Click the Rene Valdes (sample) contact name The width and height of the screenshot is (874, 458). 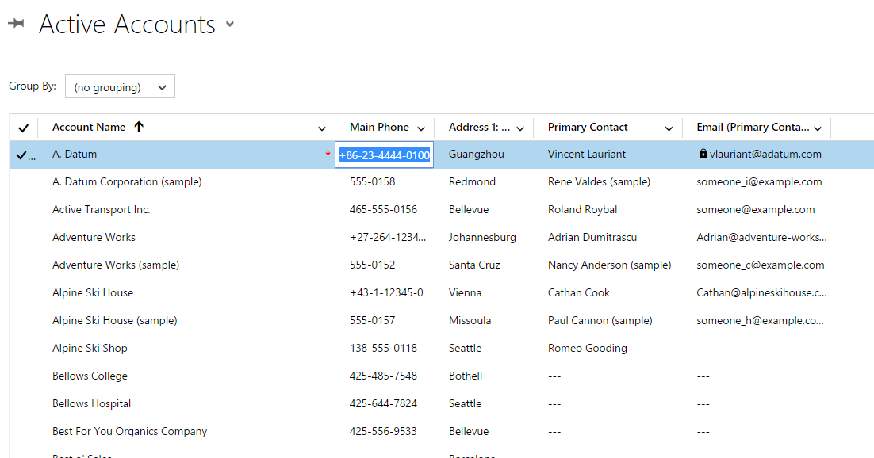[600, 181]
